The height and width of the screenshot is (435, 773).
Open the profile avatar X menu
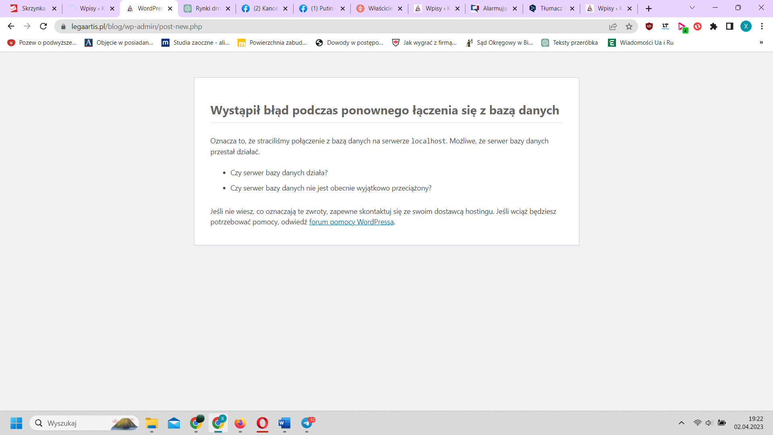pyautogui.click(x=746, y=27)
